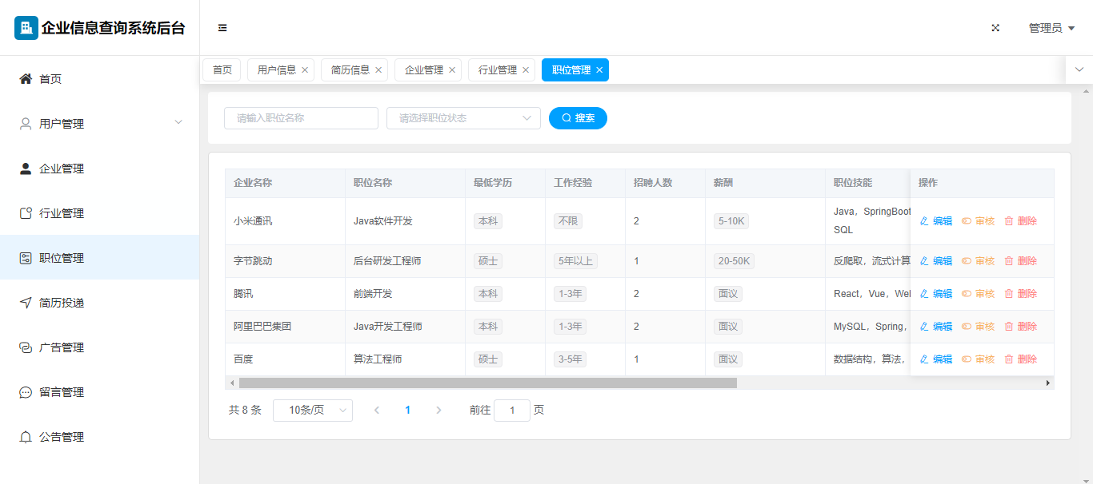Open the 10条/页 page size selector
Viewport: 1093px width, 484px height.
tap(312, 411)
